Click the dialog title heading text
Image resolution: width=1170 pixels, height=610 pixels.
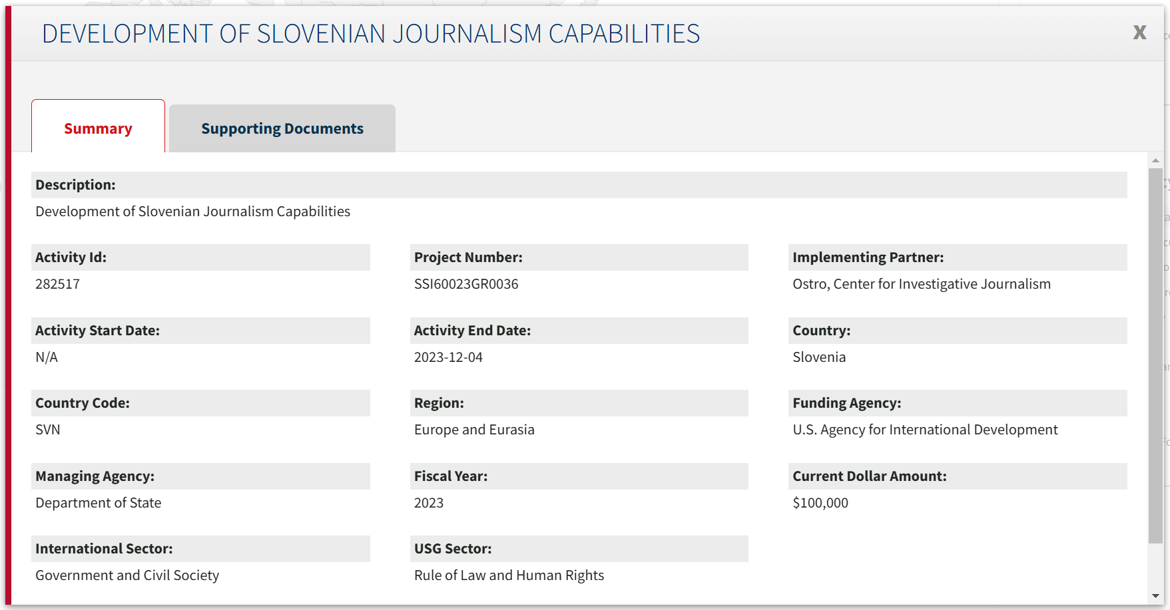pyautogui.click(x=371, y=34)
